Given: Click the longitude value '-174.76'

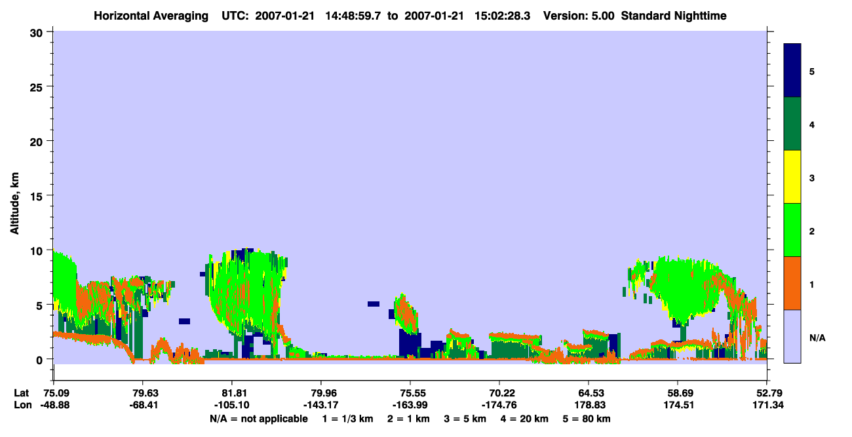Looking at the screenshot, I should [x=499, y=405].
